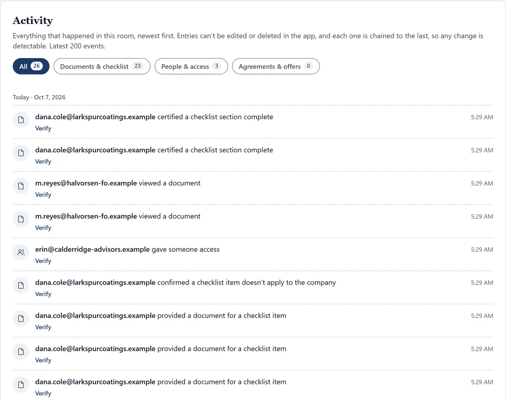
Task: Click the 'Today · Oct 7, 2026' date label
Action: click(39, 97)
